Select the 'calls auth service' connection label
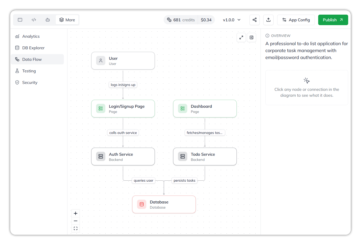 [123, 133]
